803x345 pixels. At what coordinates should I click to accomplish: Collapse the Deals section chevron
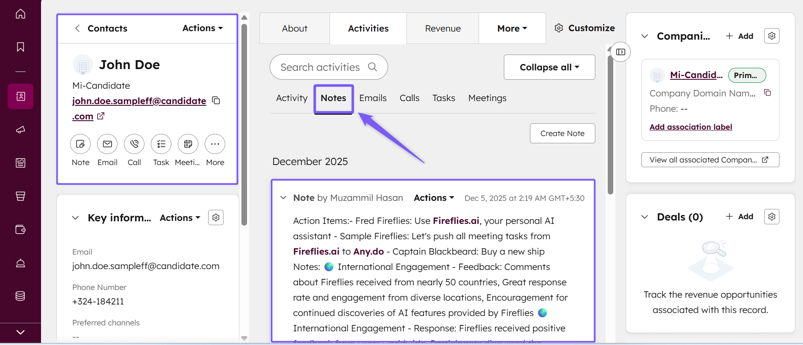click(x=644, y=217)
